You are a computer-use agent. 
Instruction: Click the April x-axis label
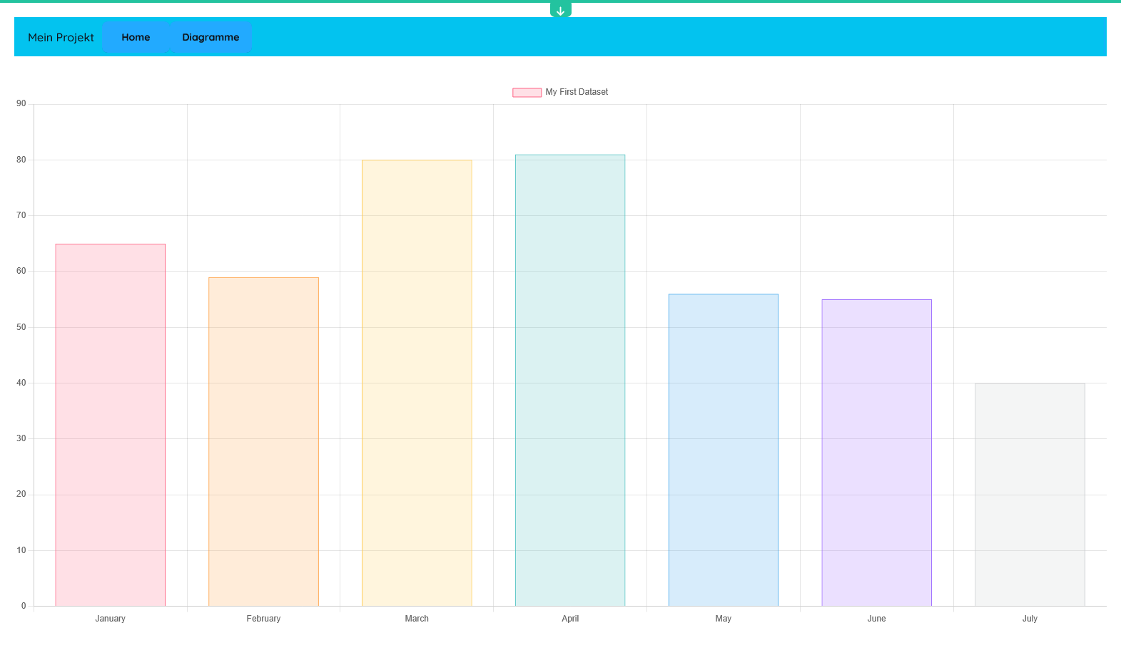(570, 619)
